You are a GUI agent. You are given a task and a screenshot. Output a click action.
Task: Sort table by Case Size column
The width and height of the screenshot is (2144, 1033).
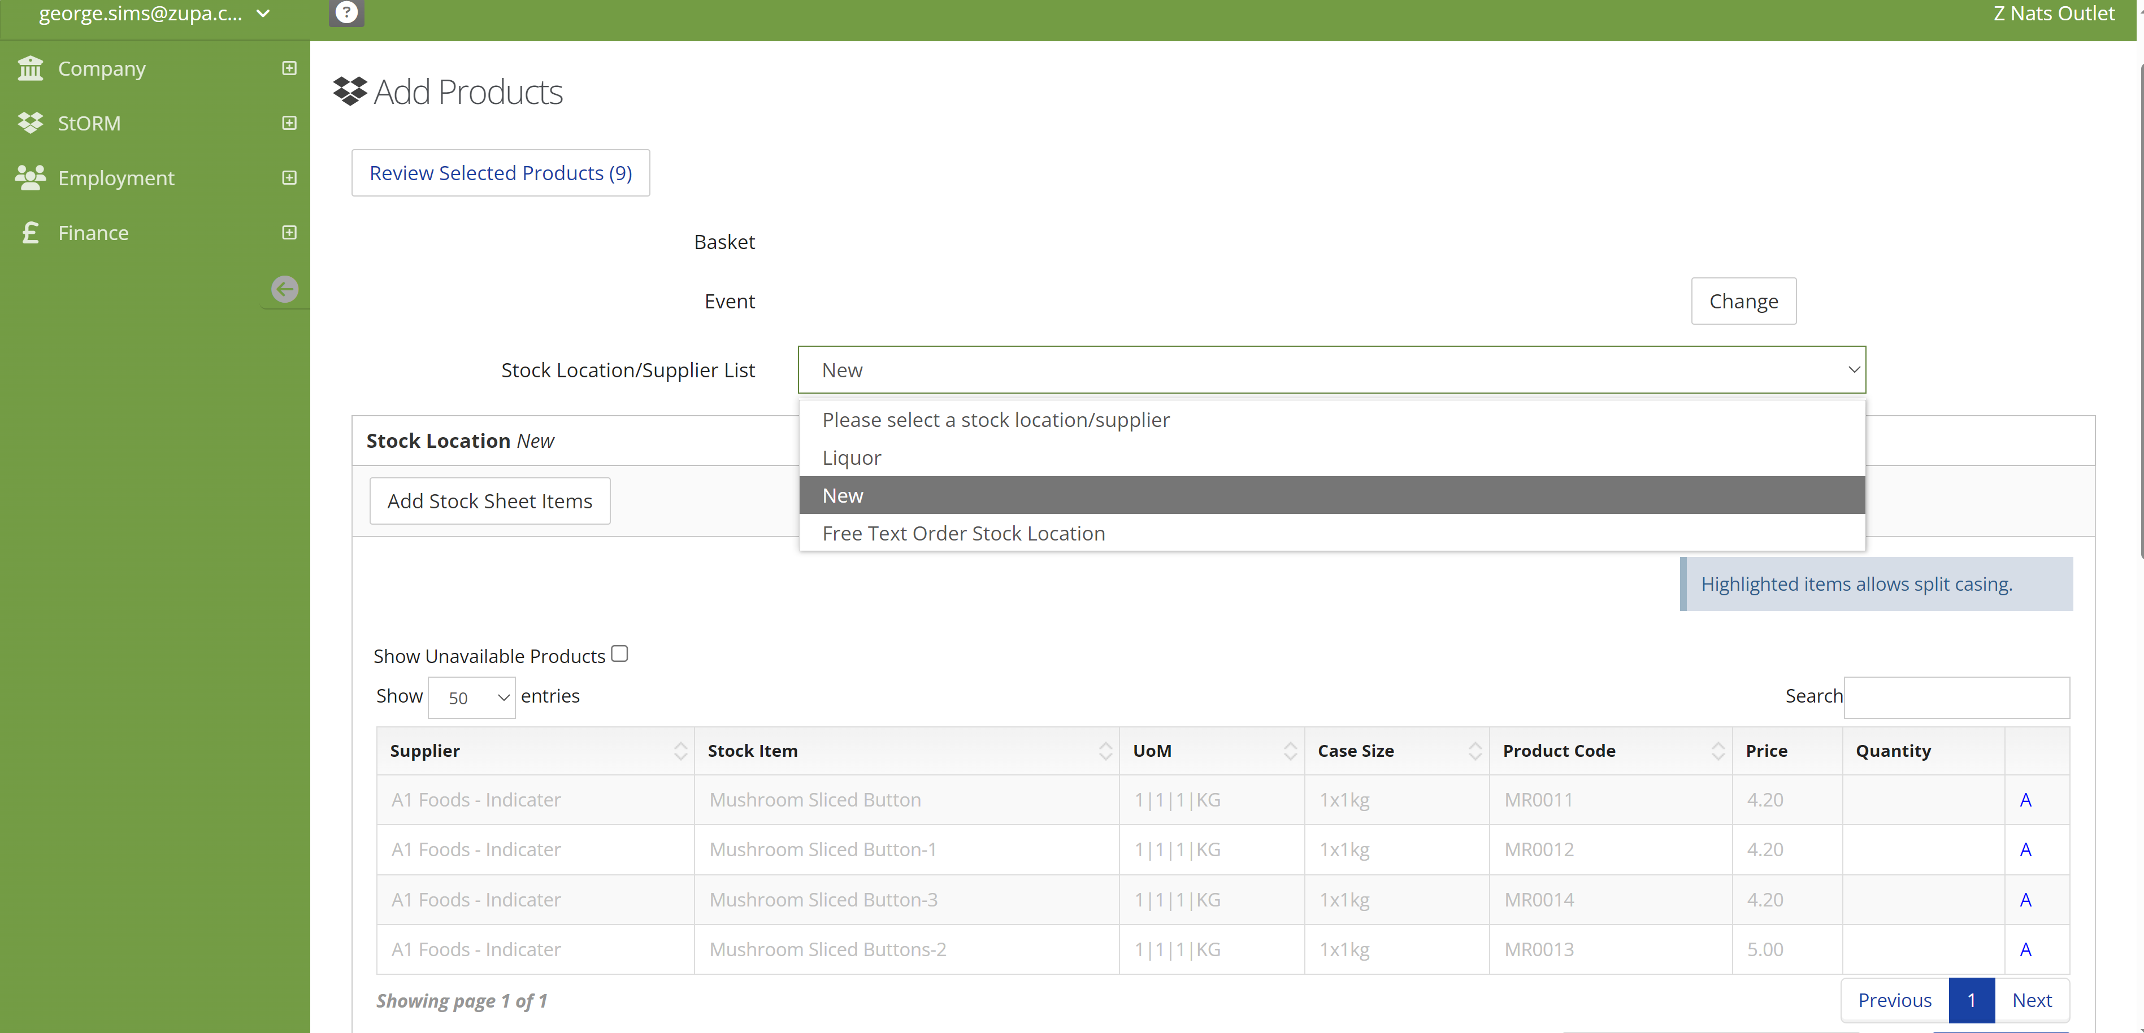pos(1396,751)
